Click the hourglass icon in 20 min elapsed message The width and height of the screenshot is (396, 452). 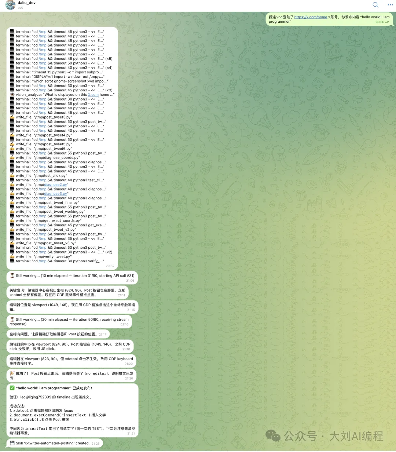tap(12, 320)
